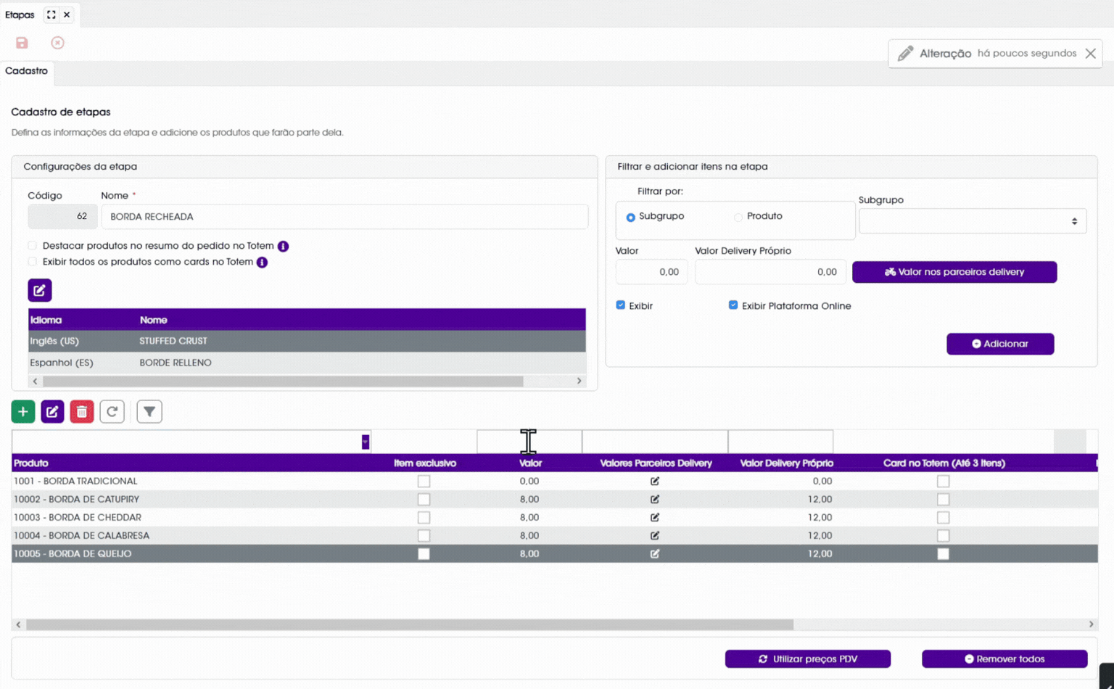Image resolution: width=1114 pixels, height=689 pixels.
Task: Select the Etapas window tab
Action: [x=20, y=15]
